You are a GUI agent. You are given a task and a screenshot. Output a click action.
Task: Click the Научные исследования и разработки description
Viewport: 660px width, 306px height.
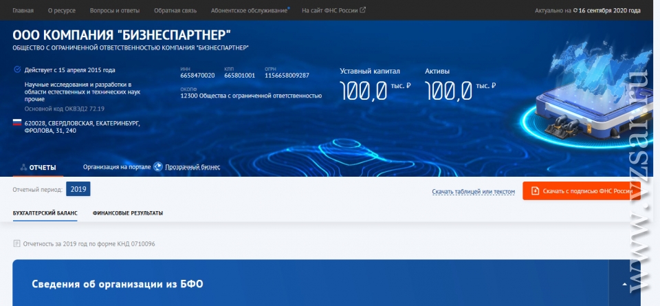pos(82,91)
